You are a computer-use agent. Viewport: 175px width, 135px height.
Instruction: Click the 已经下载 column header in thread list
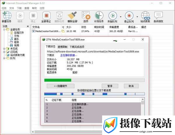57,100
